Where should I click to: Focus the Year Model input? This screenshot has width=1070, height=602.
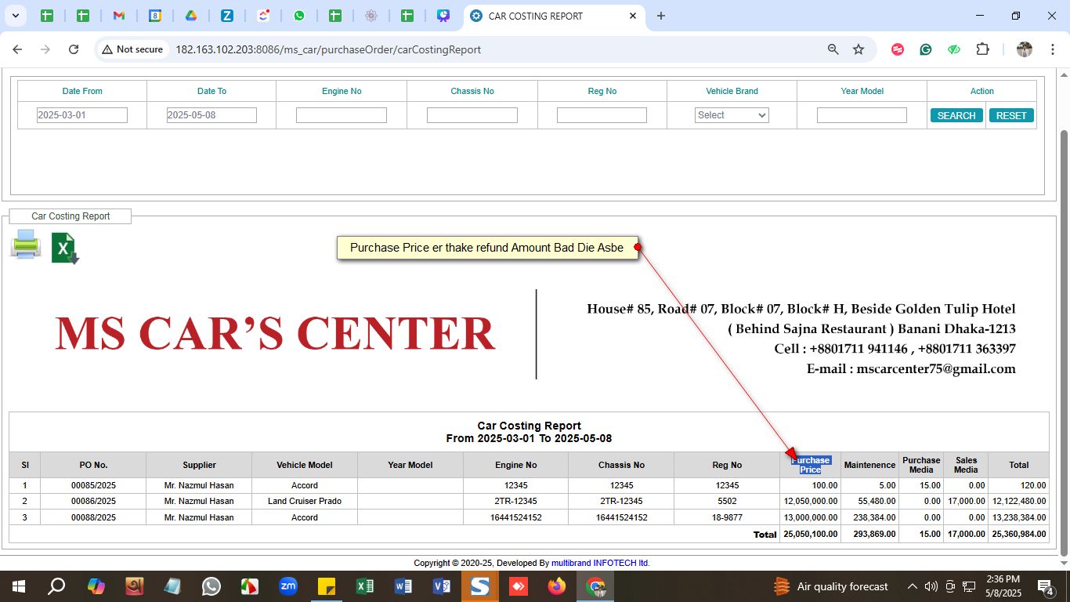862,115
